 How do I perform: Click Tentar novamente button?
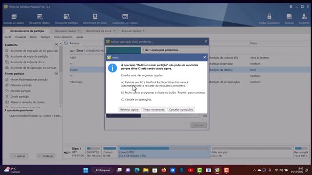click(x=154, y=109)
